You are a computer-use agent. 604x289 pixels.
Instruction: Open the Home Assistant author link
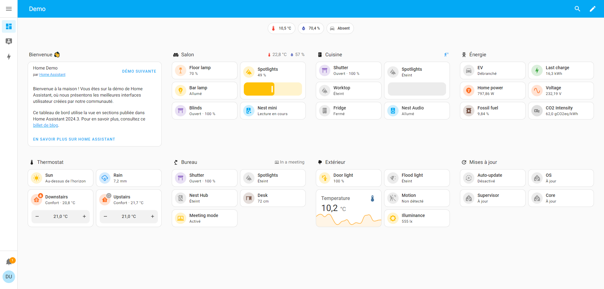[52, 75]
